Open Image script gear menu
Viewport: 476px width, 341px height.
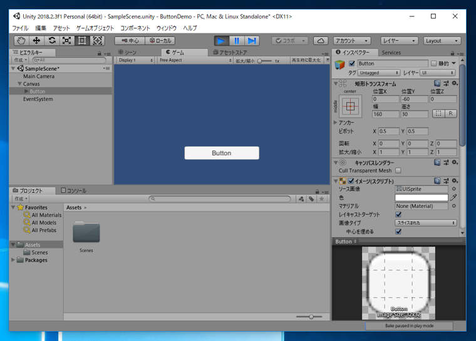click(x=455, y=181)
